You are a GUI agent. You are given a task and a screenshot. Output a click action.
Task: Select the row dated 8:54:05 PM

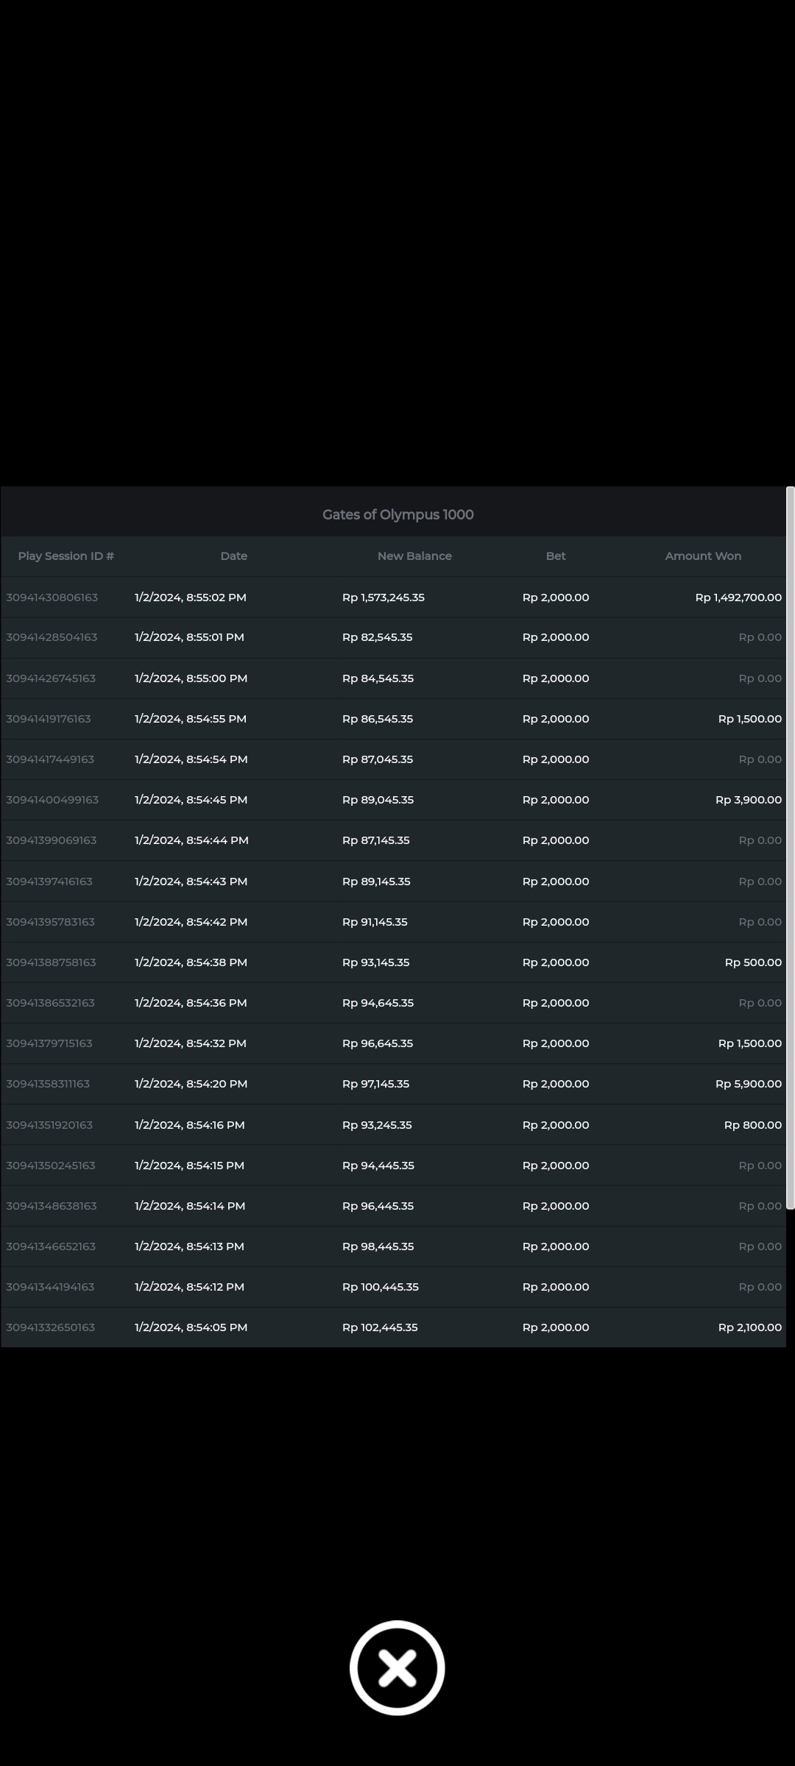[x=191, y=1327]
